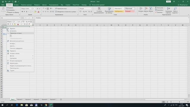Open Условное форматирование conditional formatting
This screenshot has width=190, height=107.
pyautogui.click(x=99, y=10)
